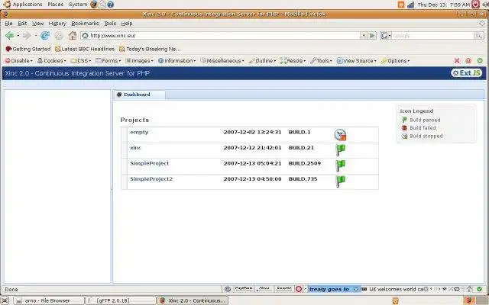Click the green flag for SimpleProject2 row
Viewport: 489px width, 305px height.
click(x=340, y=181)
